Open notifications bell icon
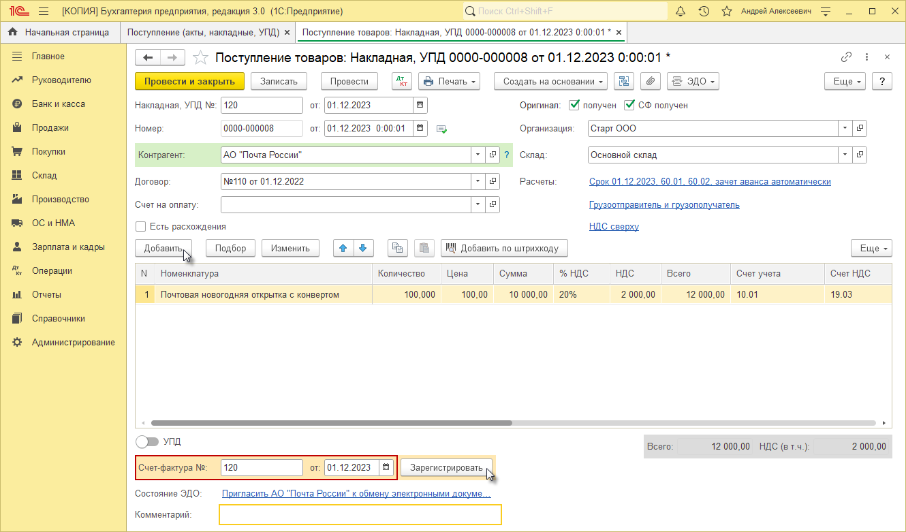The height and width of the screenshot is (532, 906). coord(681,12)
